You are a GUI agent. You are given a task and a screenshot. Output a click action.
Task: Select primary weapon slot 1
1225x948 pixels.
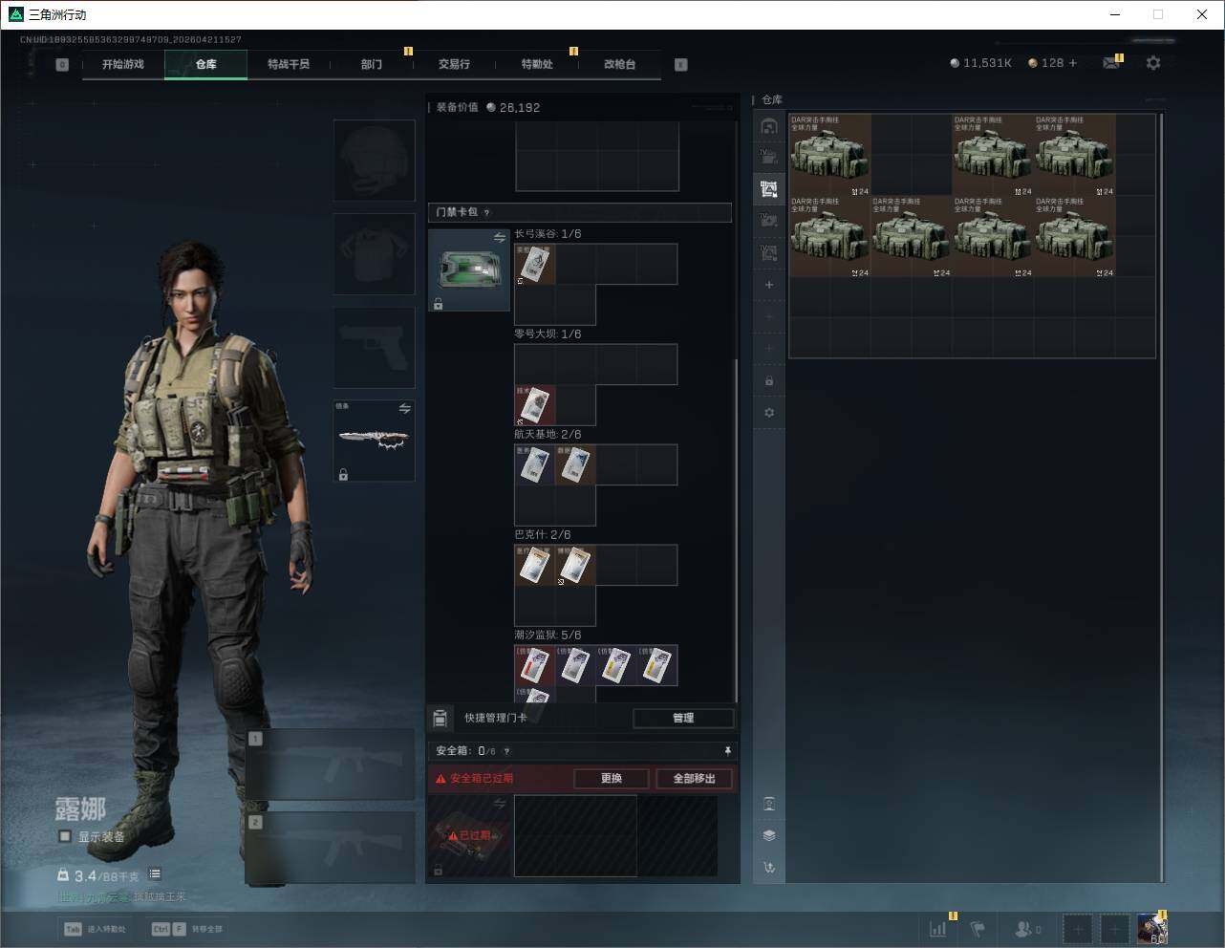point(331,765)
